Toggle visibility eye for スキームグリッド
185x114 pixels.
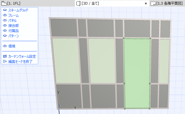coord(5,10)
